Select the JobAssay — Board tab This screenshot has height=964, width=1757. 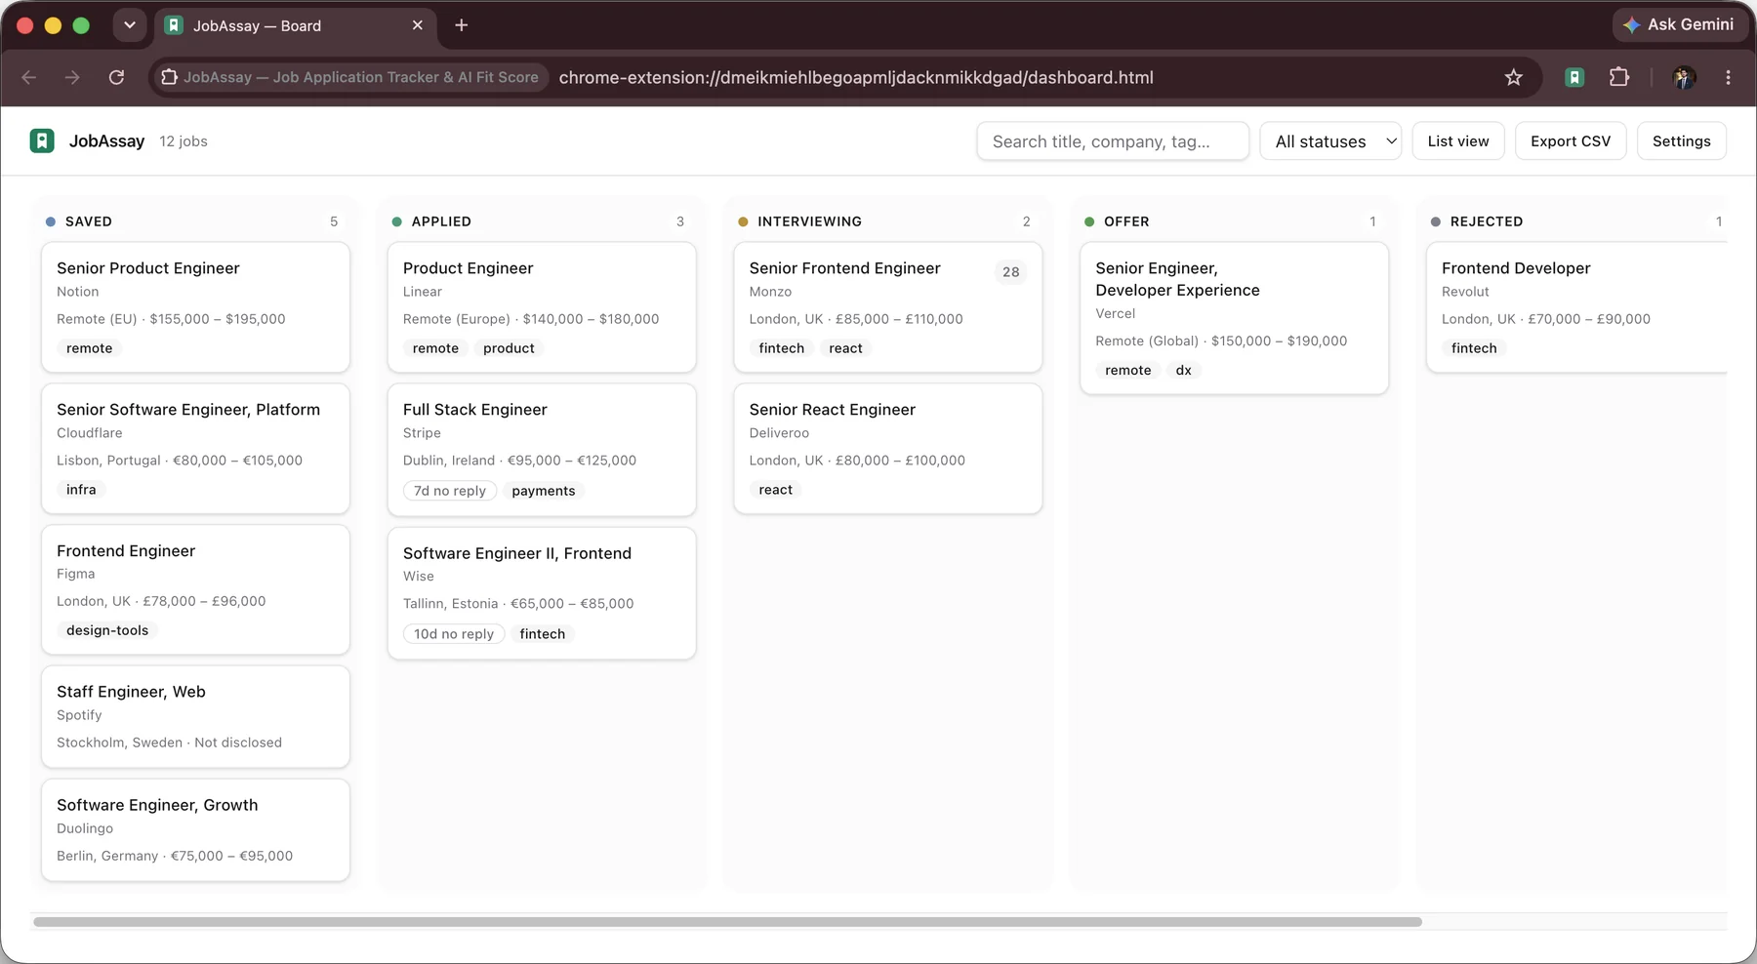pos(296,25)
